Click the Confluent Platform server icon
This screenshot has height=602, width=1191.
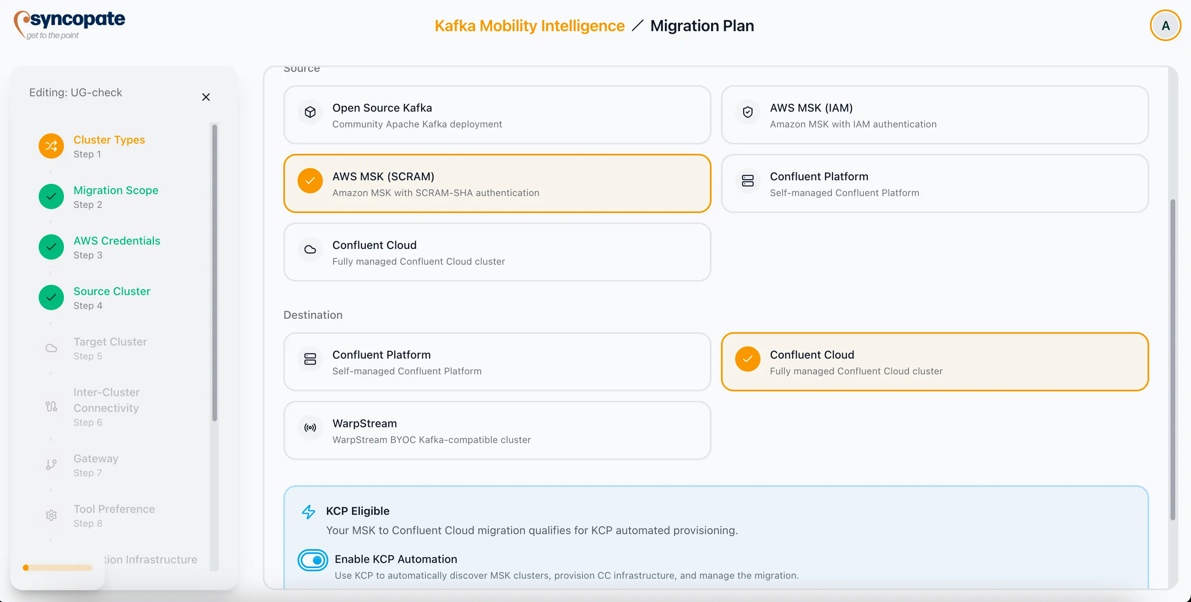747,181
